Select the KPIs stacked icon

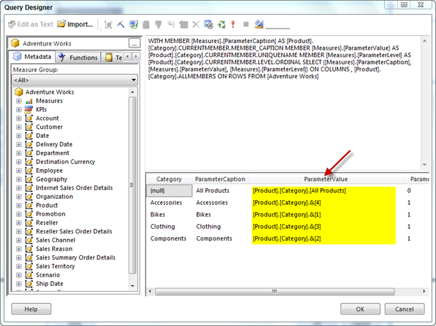29,110
